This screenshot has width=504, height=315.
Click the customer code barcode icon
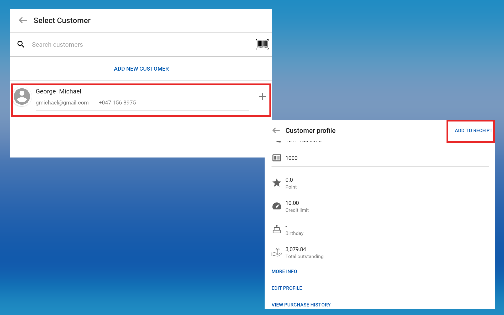277,158
